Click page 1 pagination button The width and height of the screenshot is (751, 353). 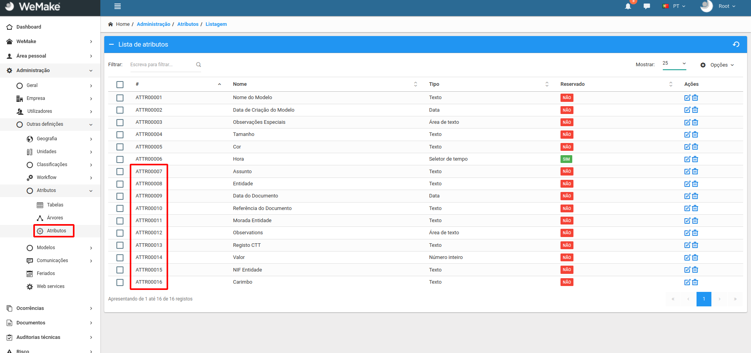pyautogui.click(x=704, y=299)
